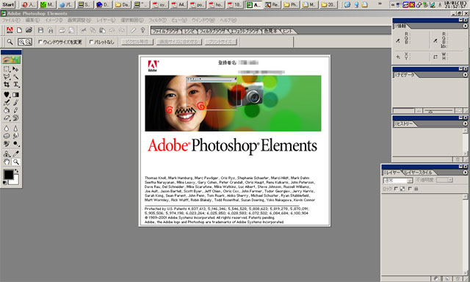Click the Windows Start button

(x=8, y=4)
